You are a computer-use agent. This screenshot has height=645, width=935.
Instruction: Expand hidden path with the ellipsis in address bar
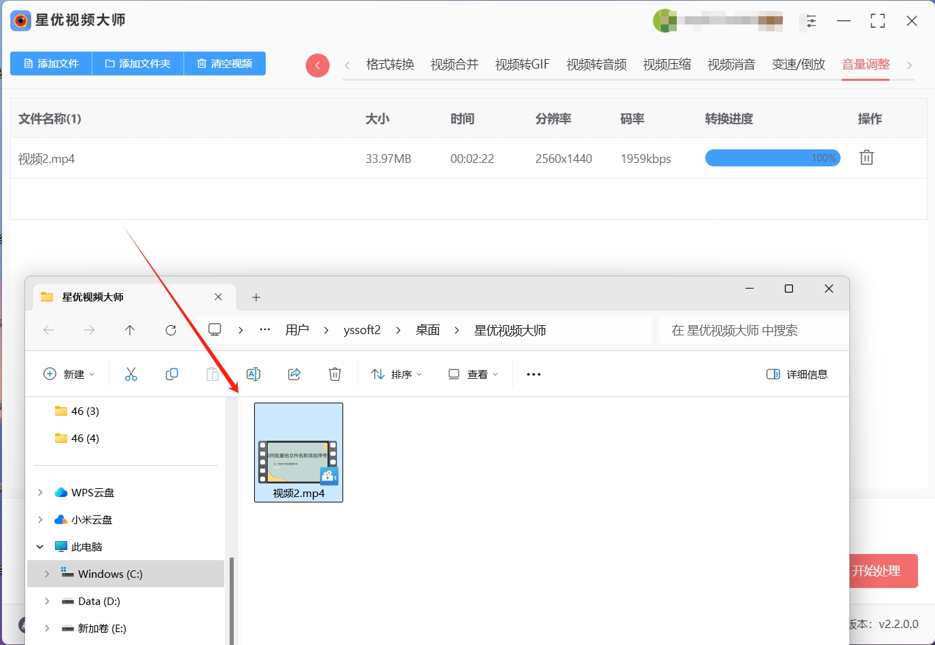tap(265, 330)
